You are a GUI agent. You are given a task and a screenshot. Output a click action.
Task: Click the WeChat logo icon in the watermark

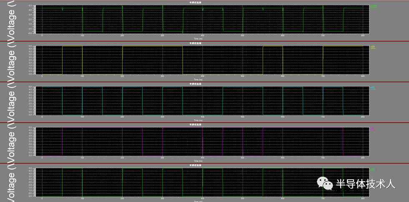pos(325,183)
